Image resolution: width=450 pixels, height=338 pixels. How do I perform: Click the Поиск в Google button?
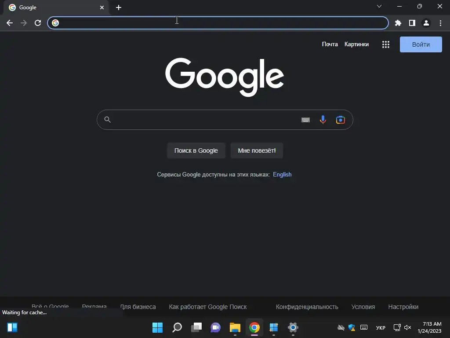(x=196, y=151)
